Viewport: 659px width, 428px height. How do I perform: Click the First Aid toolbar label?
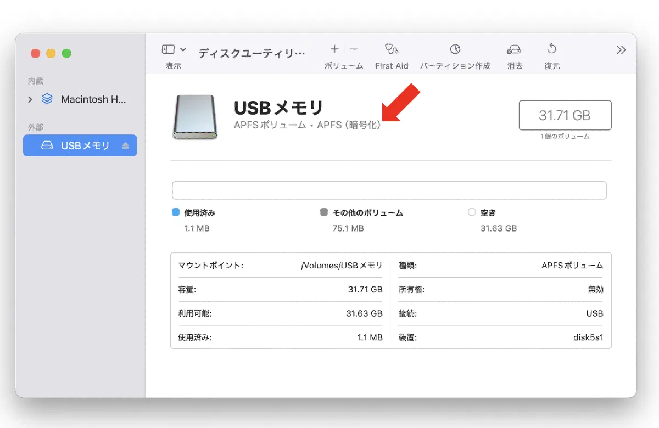click(x=392, y=66)
